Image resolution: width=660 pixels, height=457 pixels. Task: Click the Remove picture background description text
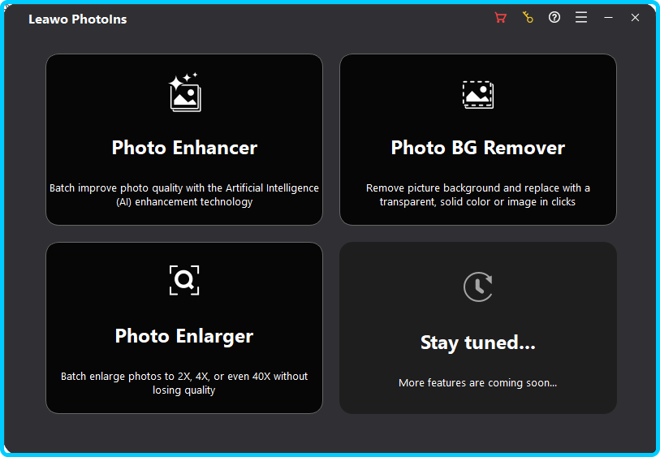(477, 195)
